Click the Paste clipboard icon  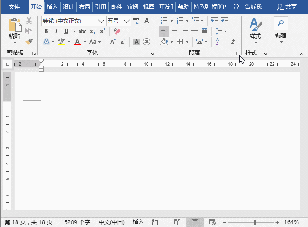coord(15,25)
